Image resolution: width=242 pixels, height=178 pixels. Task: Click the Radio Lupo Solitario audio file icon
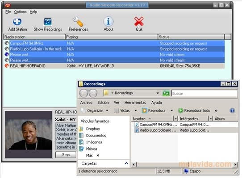click(136, 130)
